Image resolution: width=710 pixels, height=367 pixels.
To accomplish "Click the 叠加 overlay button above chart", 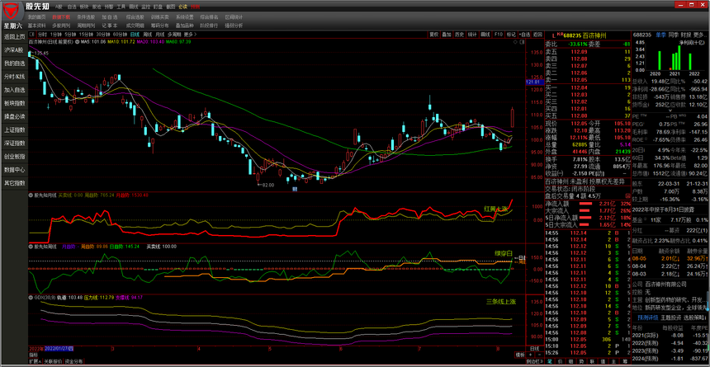I will click(x=447, y=35).
